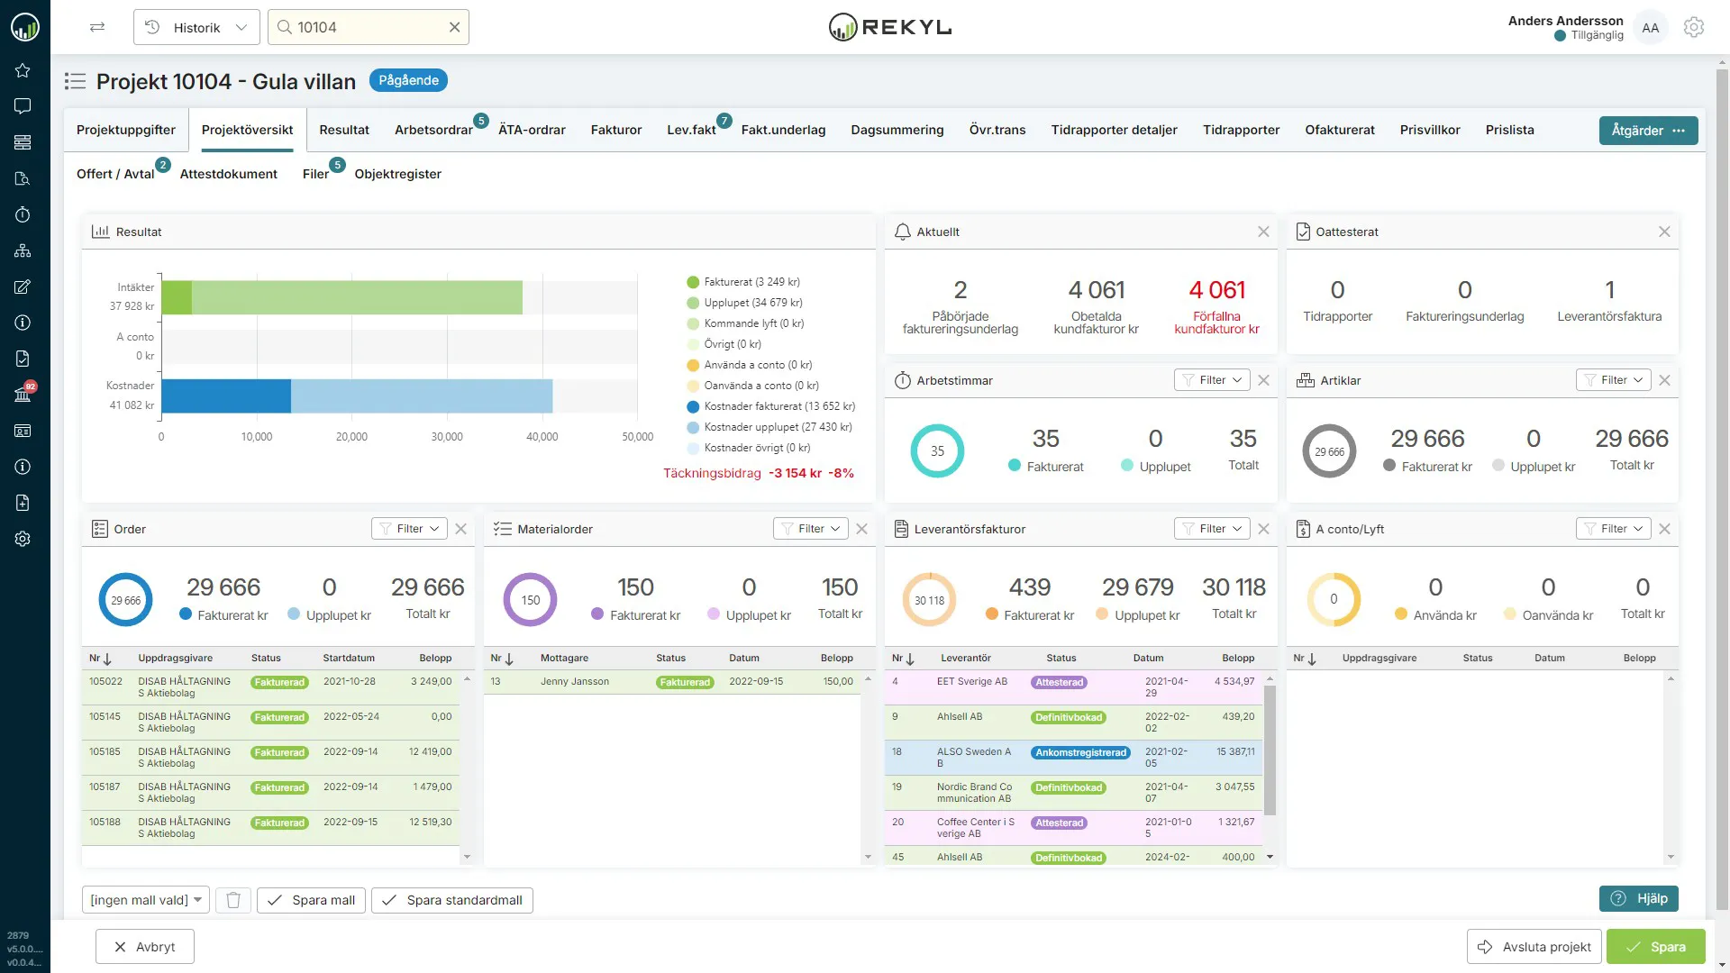Close the Materialorder widget
Image resolution: width=1730 pixels, height=973 pixels.
tap(861, 529)
